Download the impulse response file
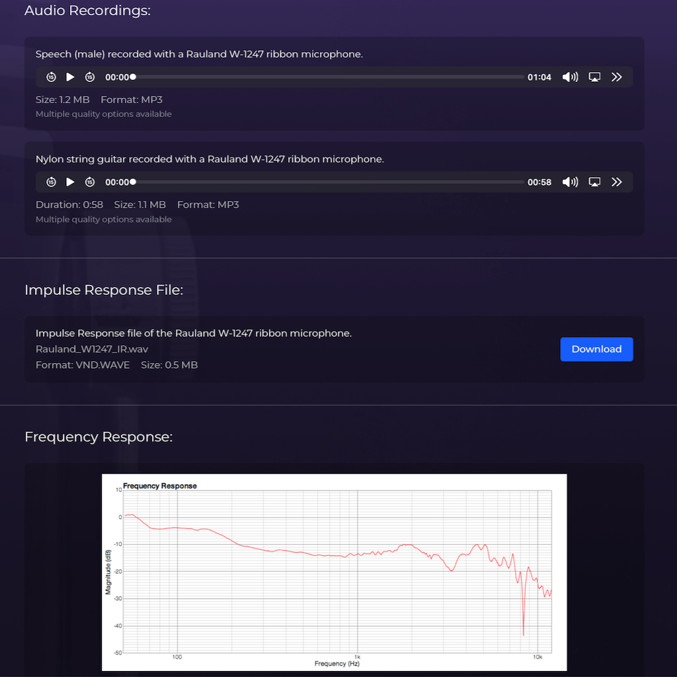The image size is (677, 677). (x=596, y=349)
